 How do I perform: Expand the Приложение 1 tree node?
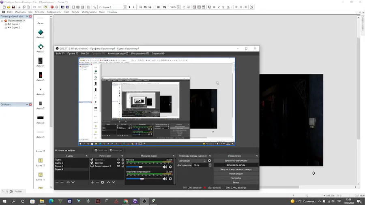[2, 21]
